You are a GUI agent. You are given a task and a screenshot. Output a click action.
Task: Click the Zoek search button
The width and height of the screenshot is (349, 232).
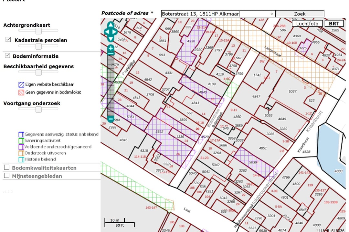(x=300, y=14)
